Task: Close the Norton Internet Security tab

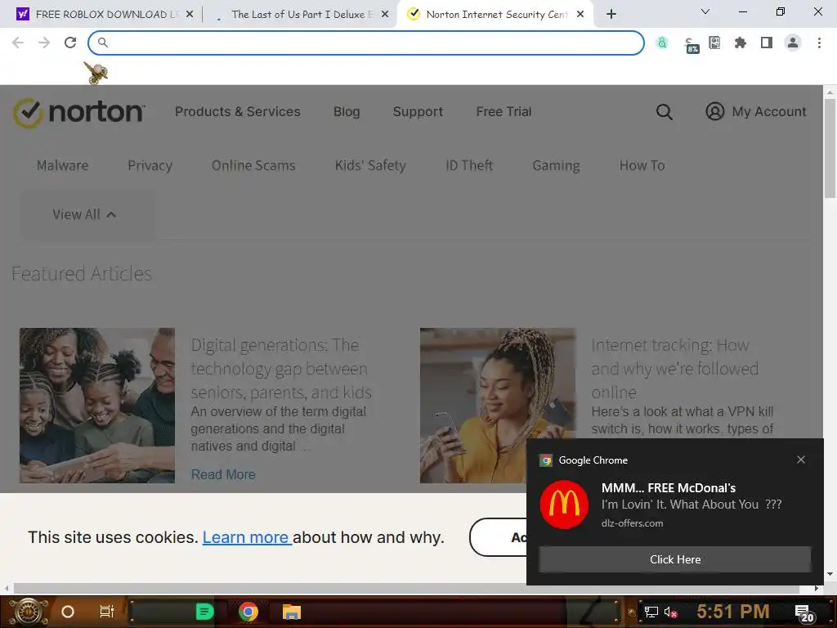Action: coord(580,15)
